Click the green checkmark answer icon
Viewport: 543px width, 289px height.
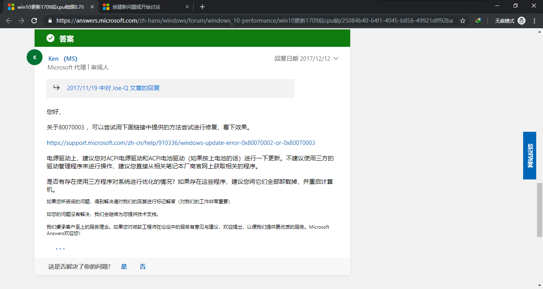(x=50, y=38)
